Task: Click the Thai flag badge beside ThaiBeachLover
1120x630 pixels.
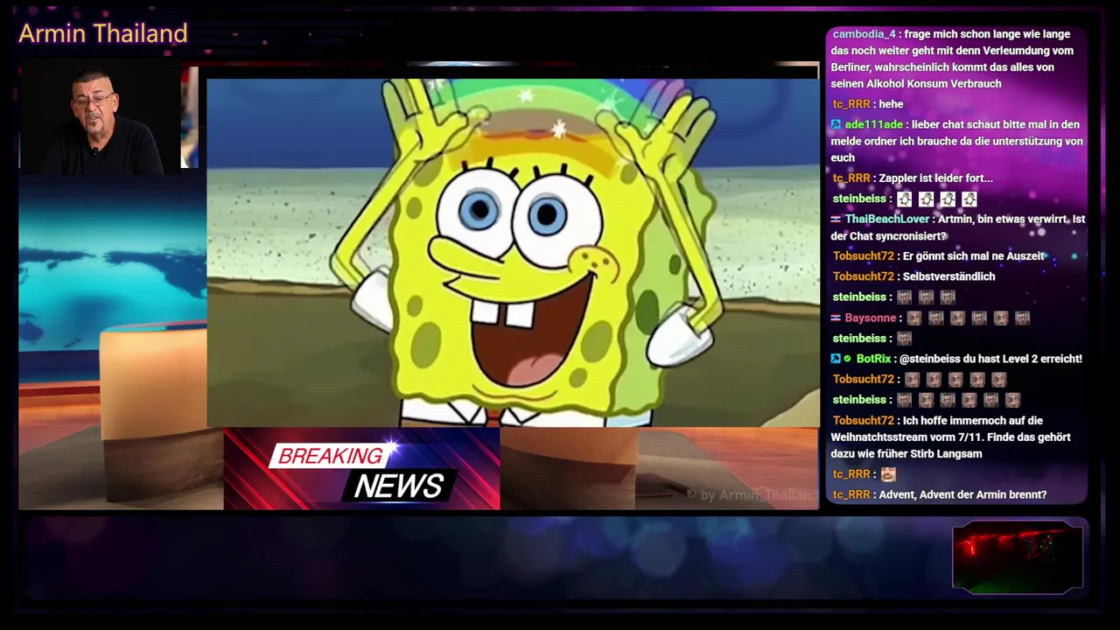Action: click(x=836, y=220)
